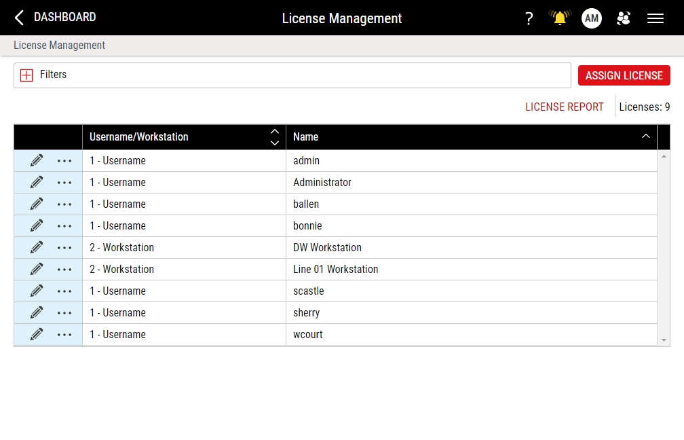Go back to DASHBOARD
Image resolution: width=684 pixels, height=440 pixels.
tap(64, 17)
